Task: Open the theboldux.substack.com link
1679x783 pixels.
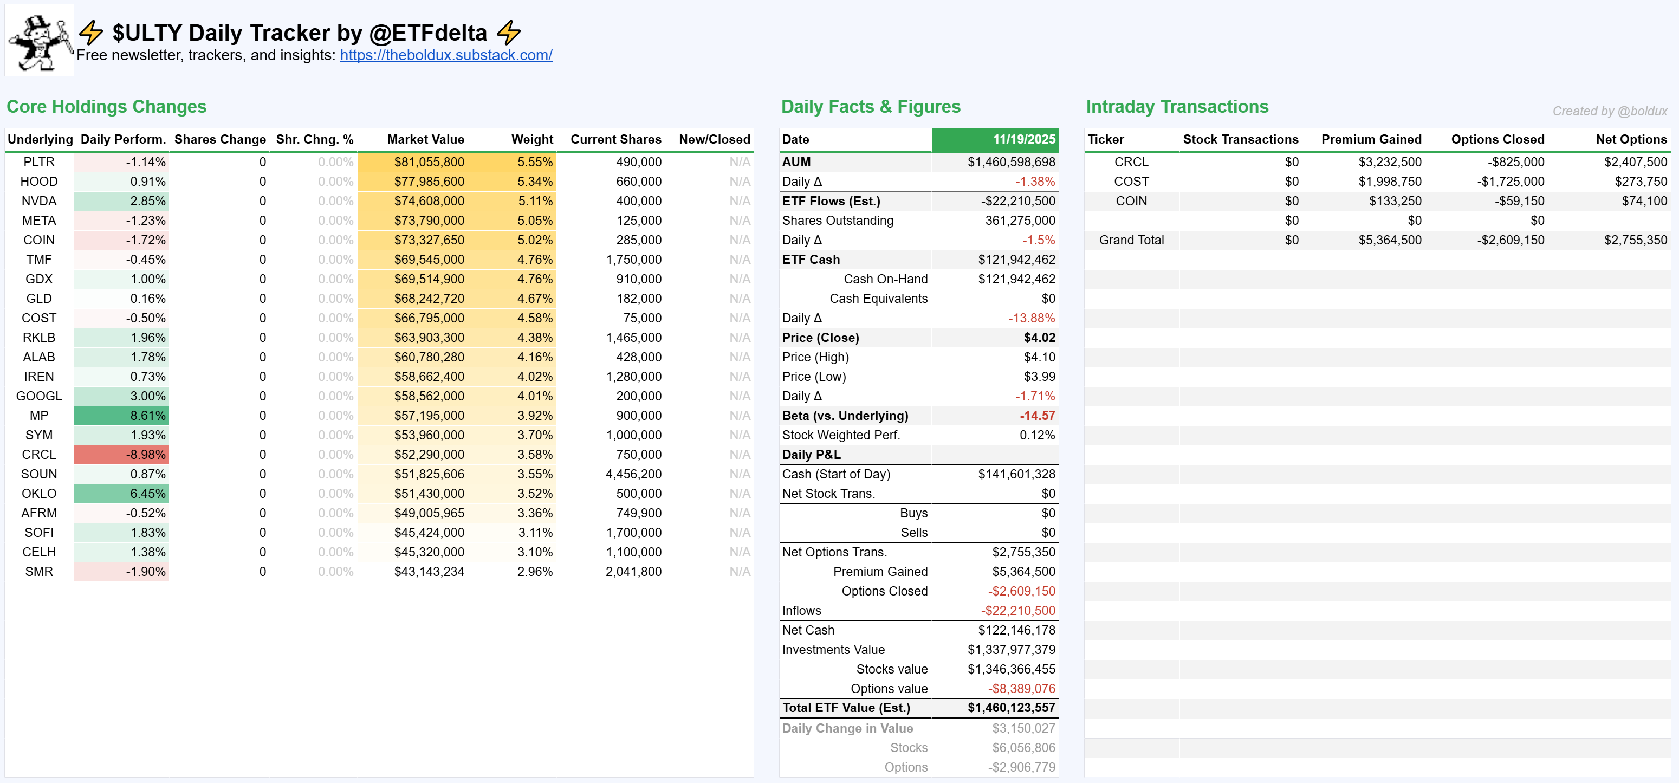Action: tap(446, 55)
